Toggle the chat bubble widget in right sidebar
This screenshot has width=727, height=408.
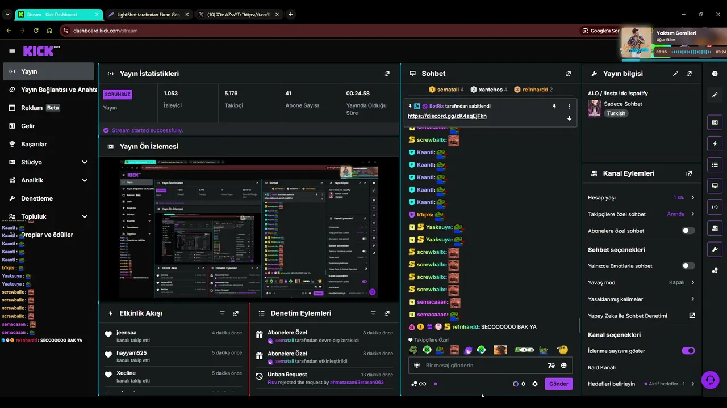click(715, 186)
